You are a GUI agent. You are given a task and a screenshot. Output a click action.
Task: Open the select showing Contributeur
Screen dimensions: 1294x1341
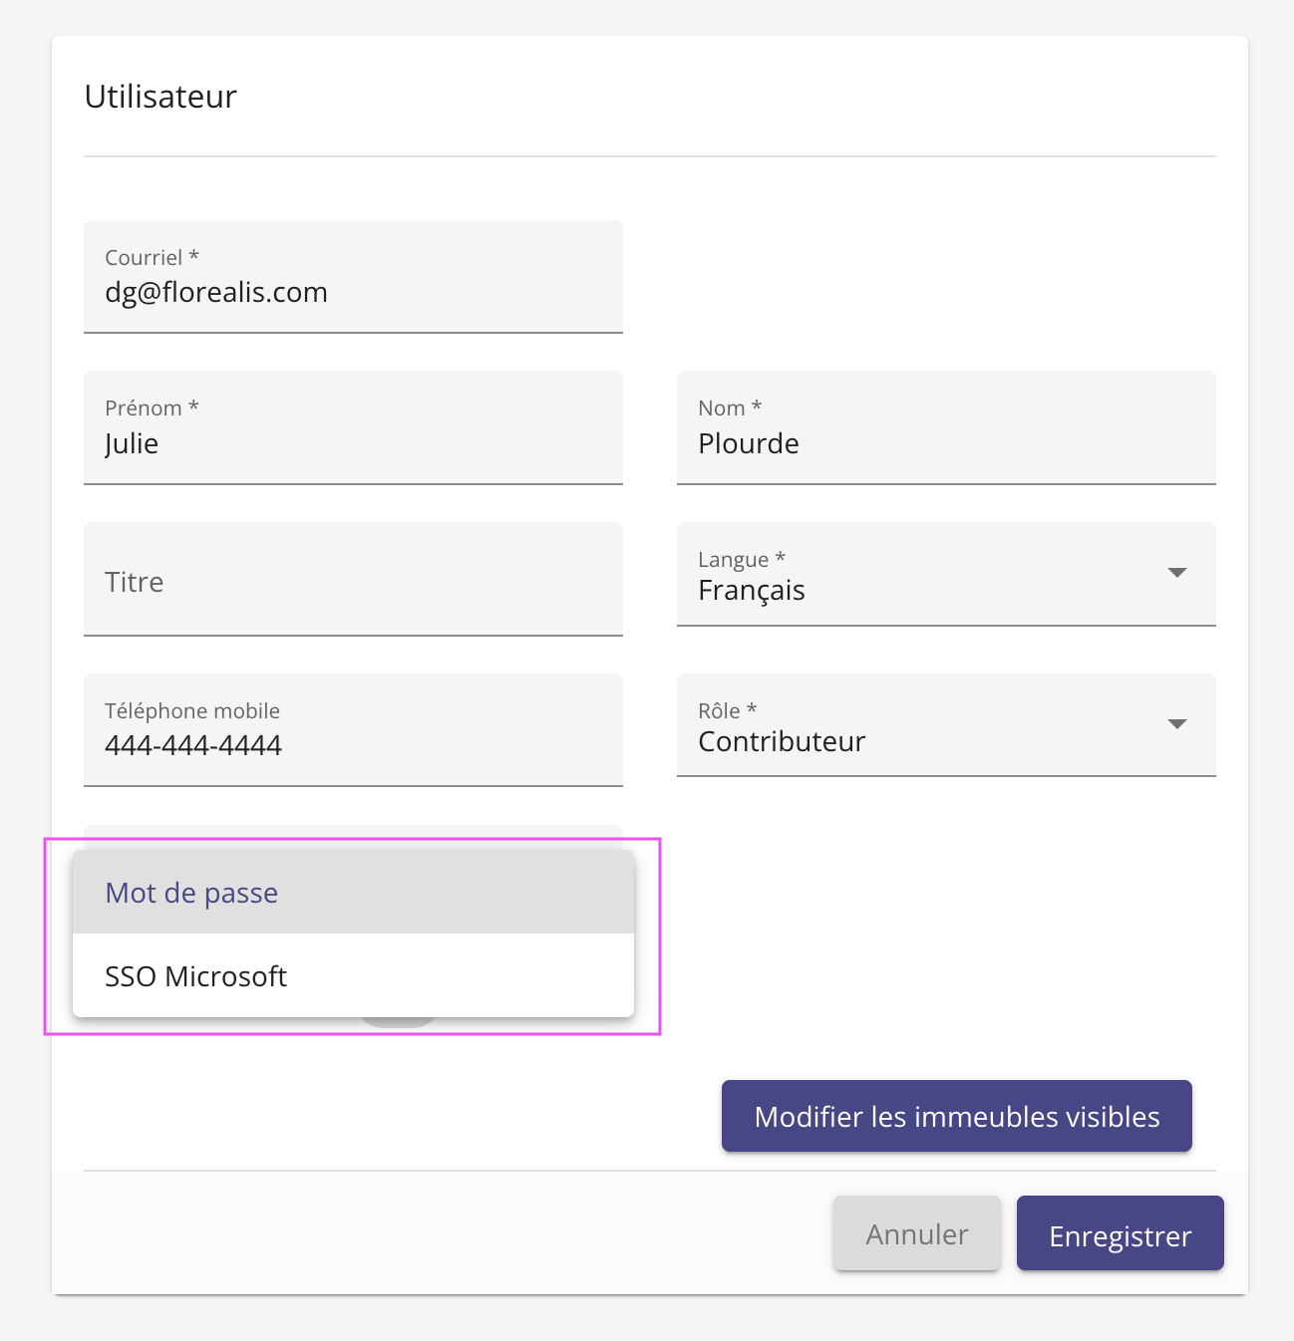pyautogui.click(x=917, y=741)
